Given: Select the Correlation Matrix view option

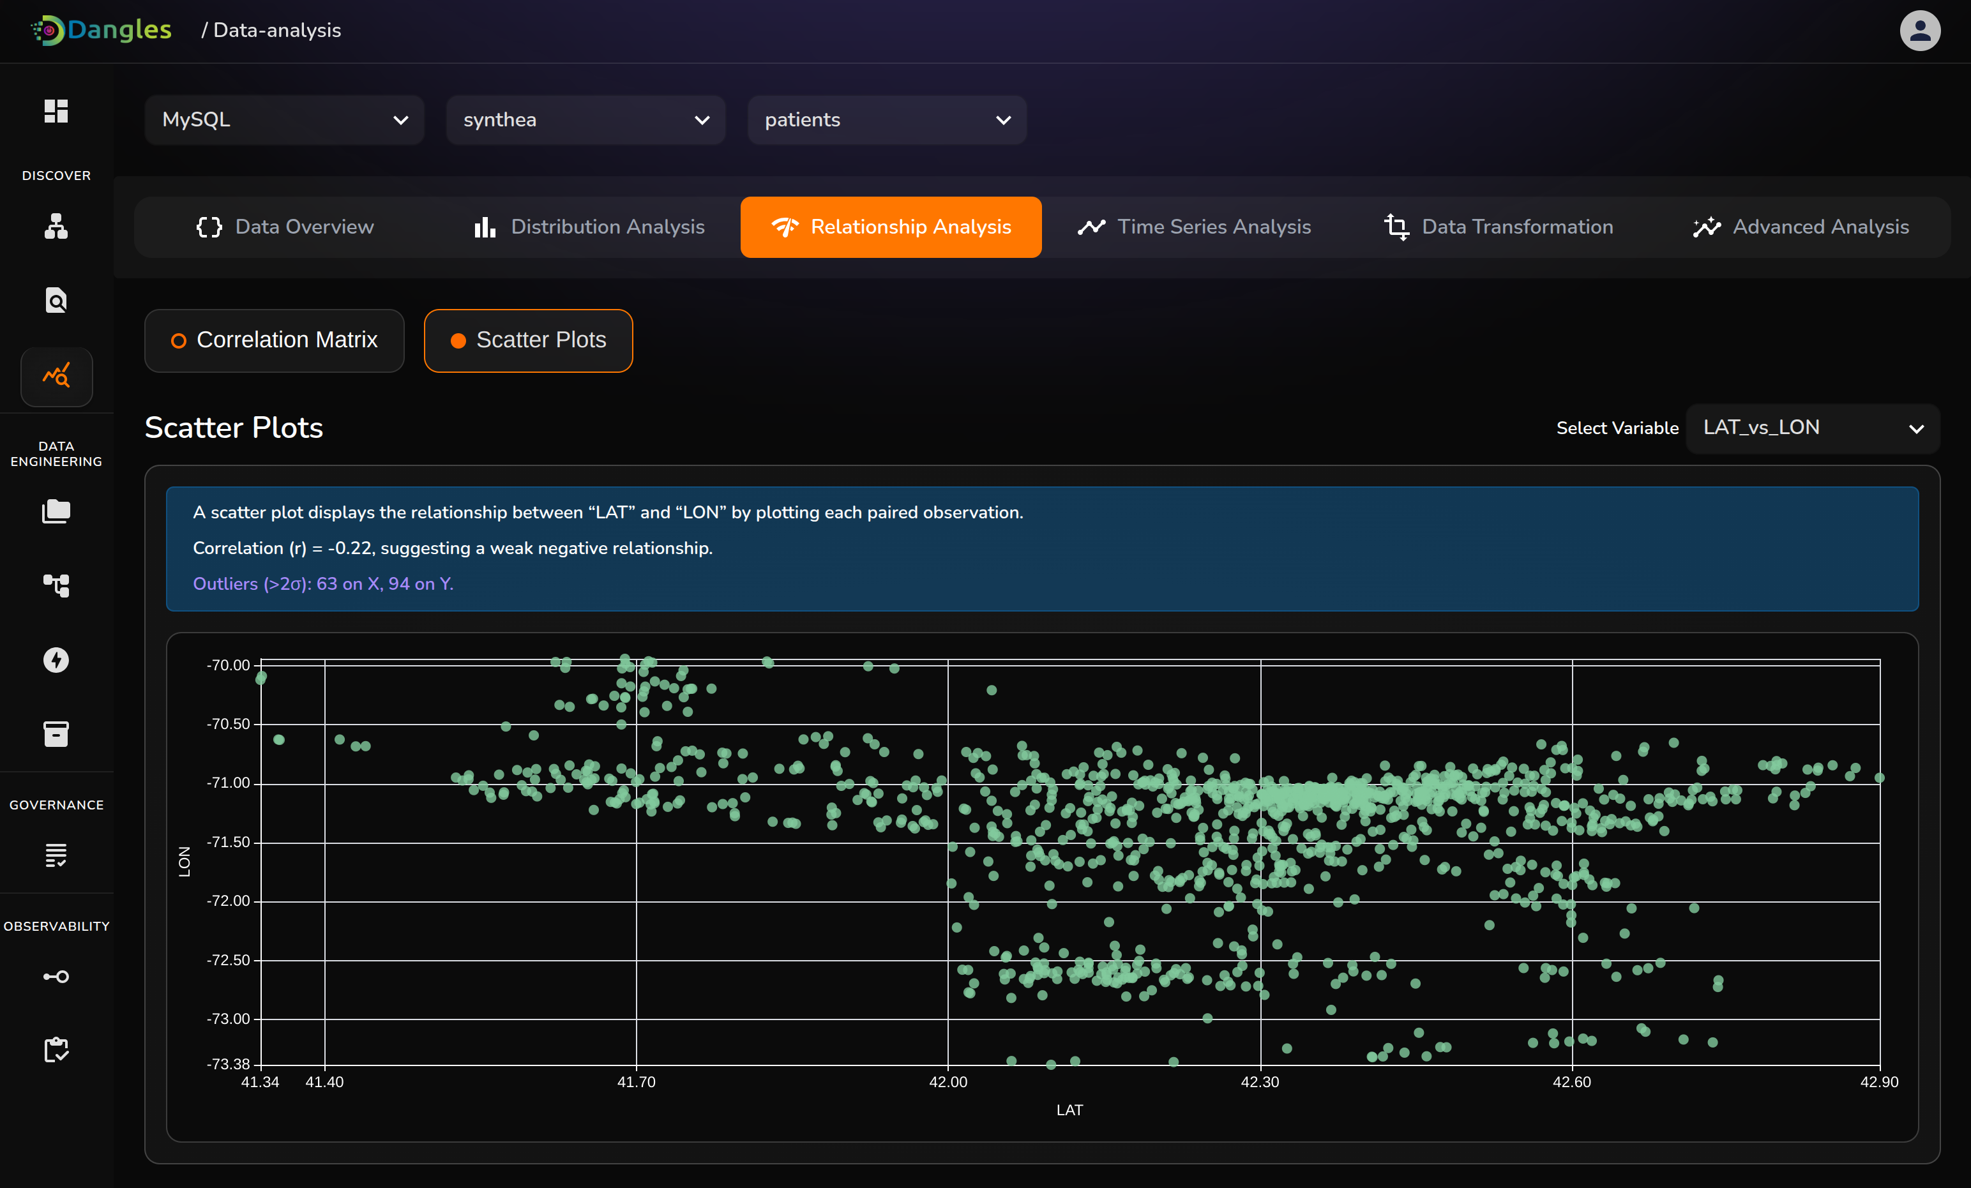Looking at the screenshot, I should point(275,340).
